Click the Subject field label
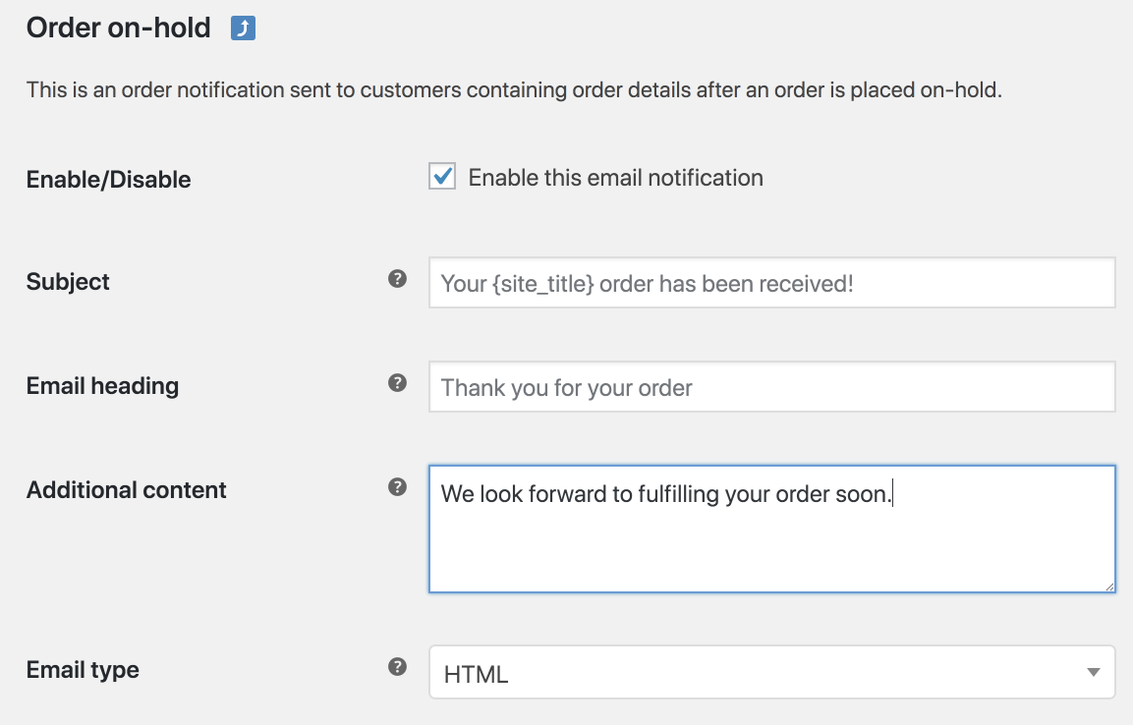The width and height of the screenshot is (1133, 725). point(68,282)
